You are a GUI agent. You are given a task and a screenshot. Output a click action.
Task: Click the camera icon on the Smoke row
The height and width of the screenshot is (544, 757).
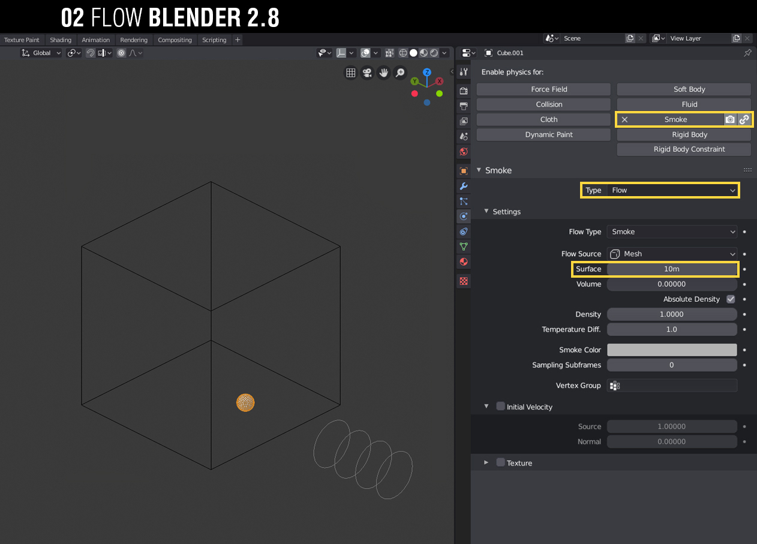click(x=729, y=119)
